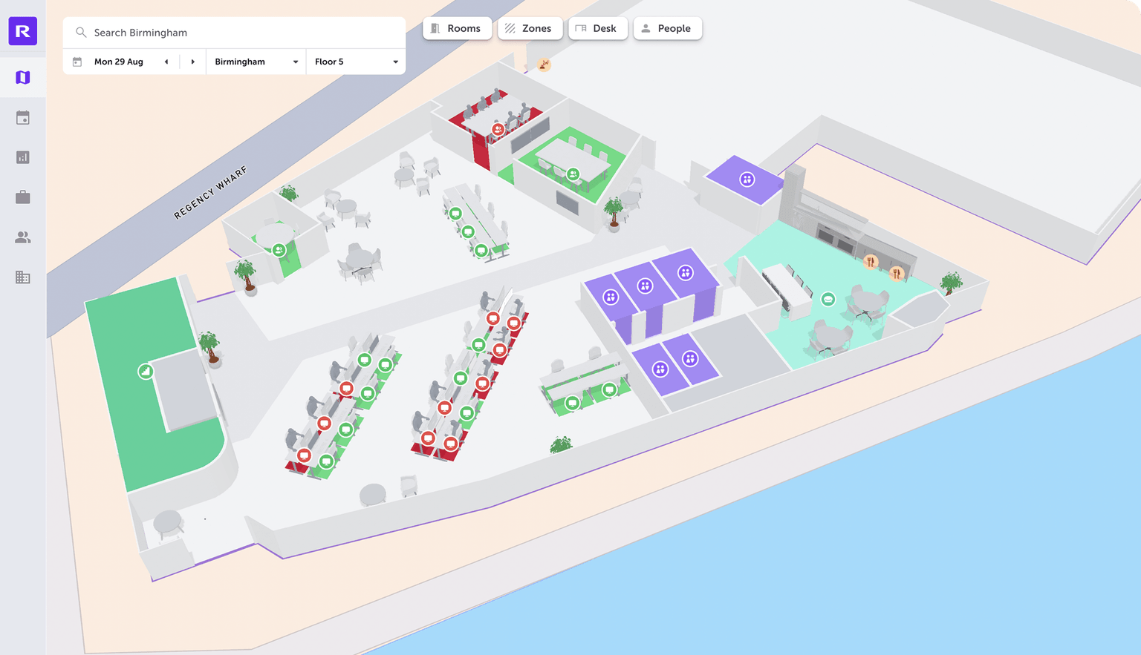
Task: Advance to the next day with the arrow
Action: 192,62
